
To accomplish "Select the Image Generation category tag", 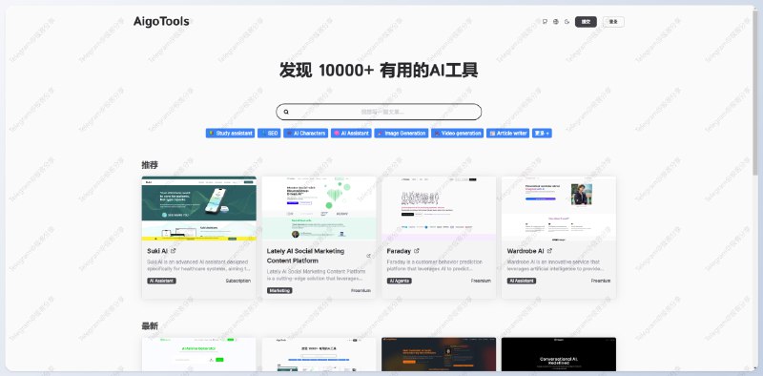I will pyautogui.click(x=402, y=133).
